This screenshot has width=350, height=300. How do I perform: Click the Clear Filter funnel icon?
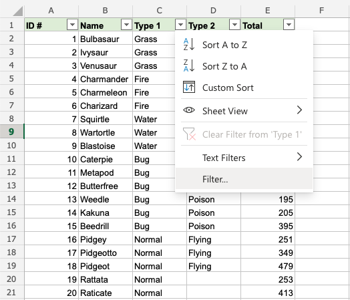pos(189,134)
